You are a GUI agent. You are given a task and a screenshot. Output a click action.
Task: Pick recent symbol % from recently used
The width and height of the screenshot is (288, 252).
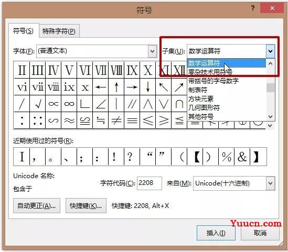(x=227, y=157)
